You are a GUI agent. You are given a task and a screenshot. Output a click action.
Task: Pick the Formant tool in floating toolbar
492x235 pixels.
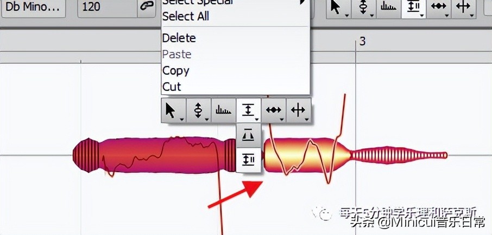tap(223, 110)
